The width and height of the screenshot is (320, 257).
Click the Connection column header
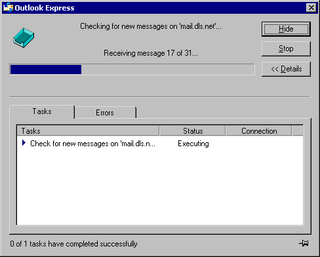pyautogui.click(x=259, y=131)
